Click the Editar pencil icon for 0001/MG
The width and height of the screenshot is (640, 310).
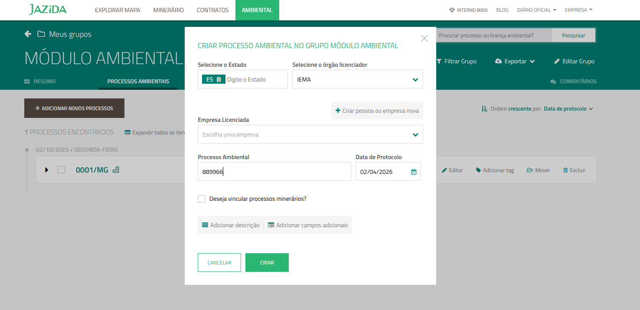click(x=444, y=170)
